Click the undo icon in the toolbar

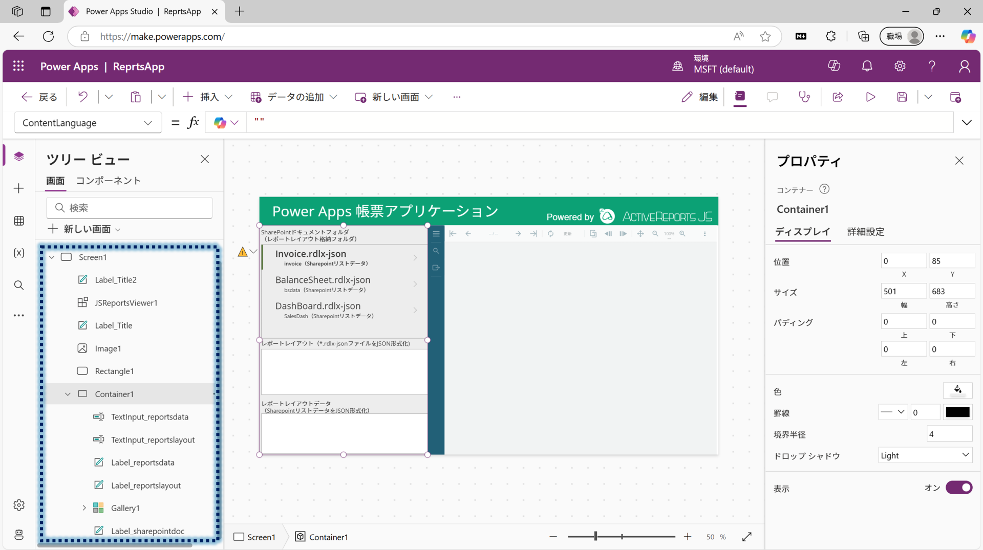coord(82,97)
